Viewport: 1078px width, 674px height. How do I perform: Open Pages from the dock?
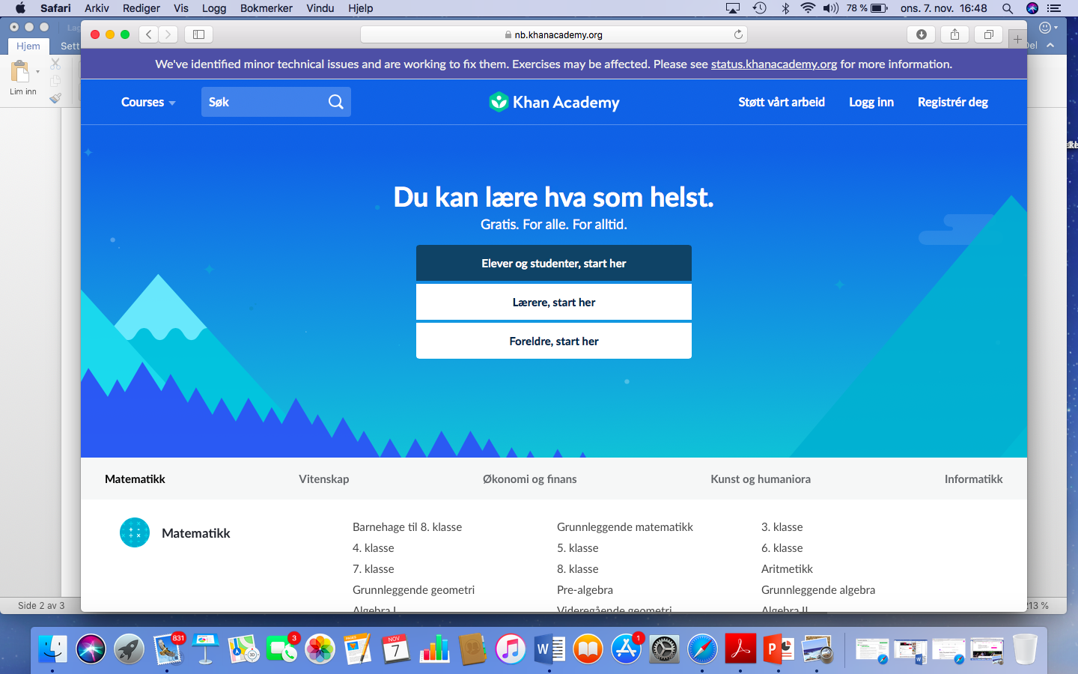(x=358, y=649)
